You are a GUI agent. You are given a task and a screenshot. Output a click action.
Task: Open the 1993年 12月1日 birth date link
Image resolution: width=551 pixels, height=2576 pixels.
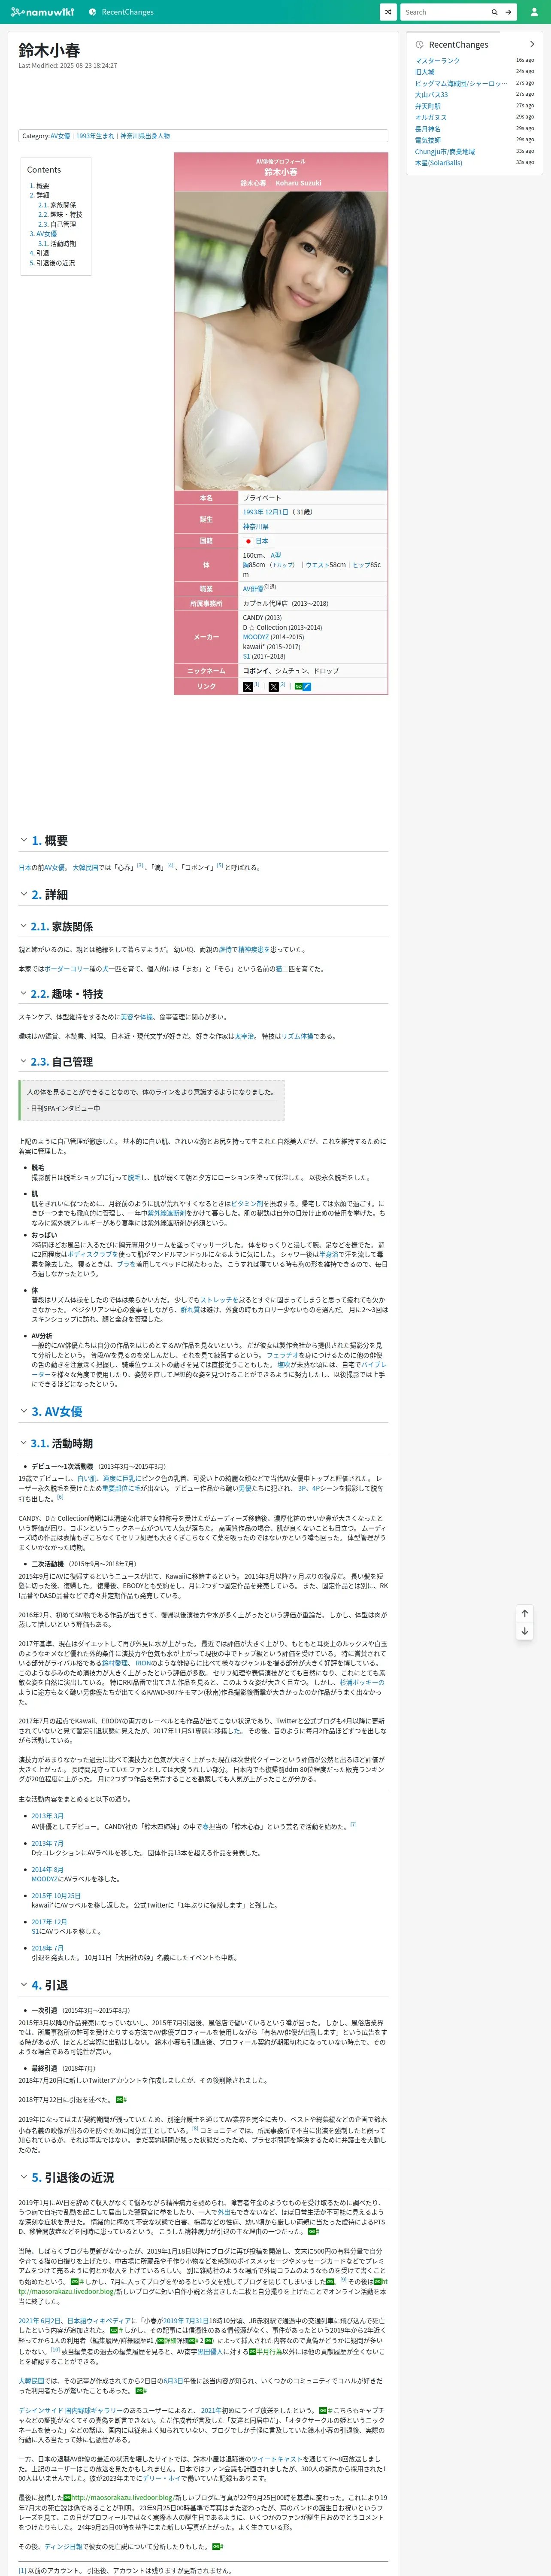click(x=266, y=512)
